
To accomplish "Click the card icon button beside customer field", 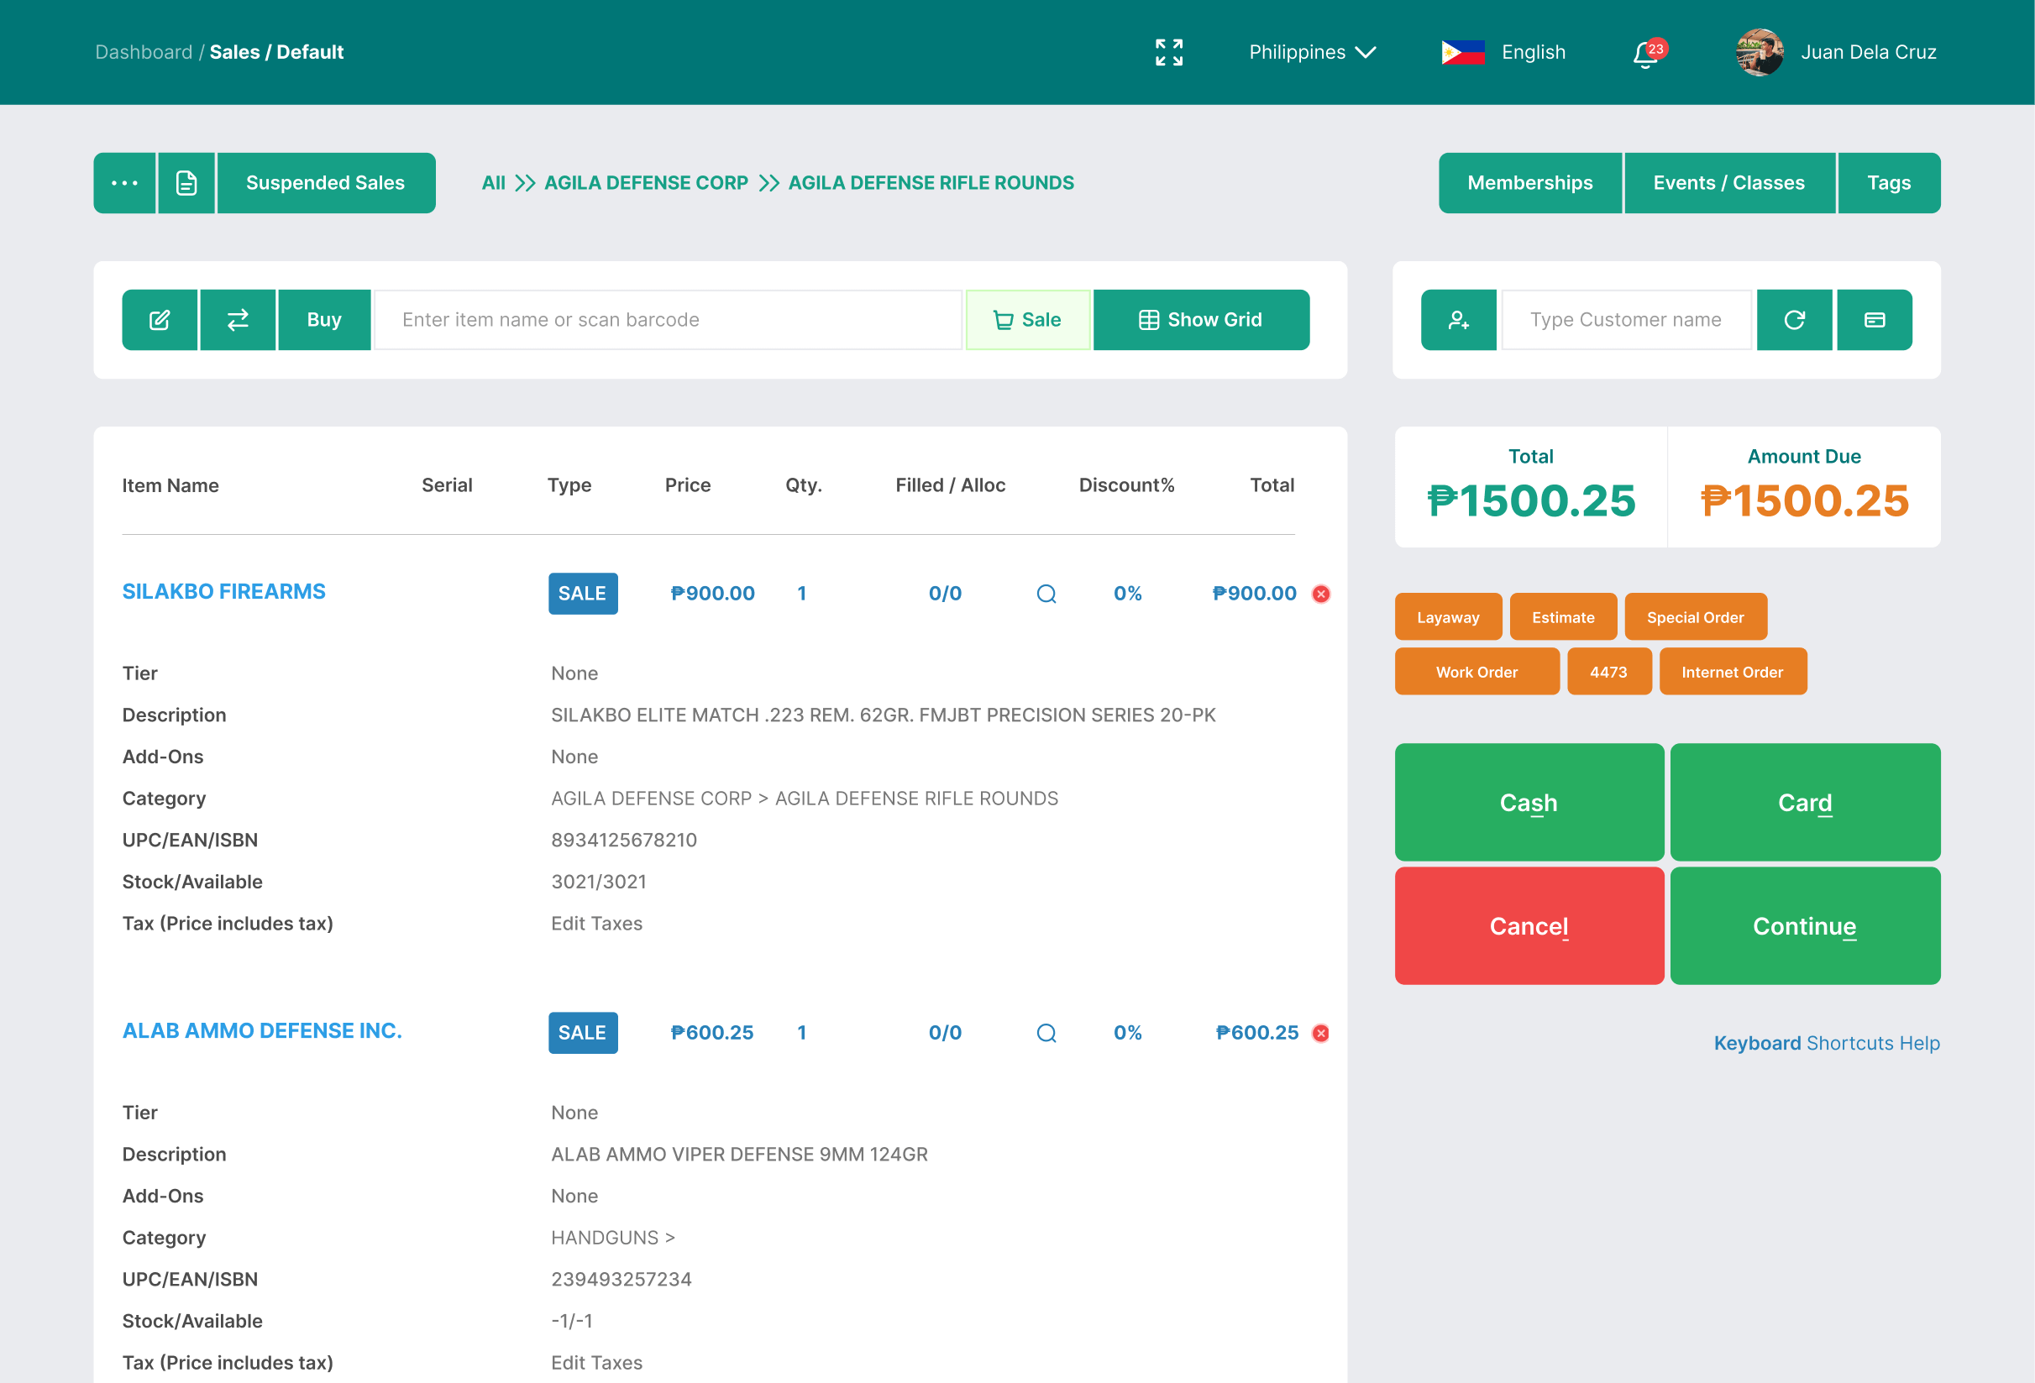I will pyautogui.click(x=1874, y=321).
